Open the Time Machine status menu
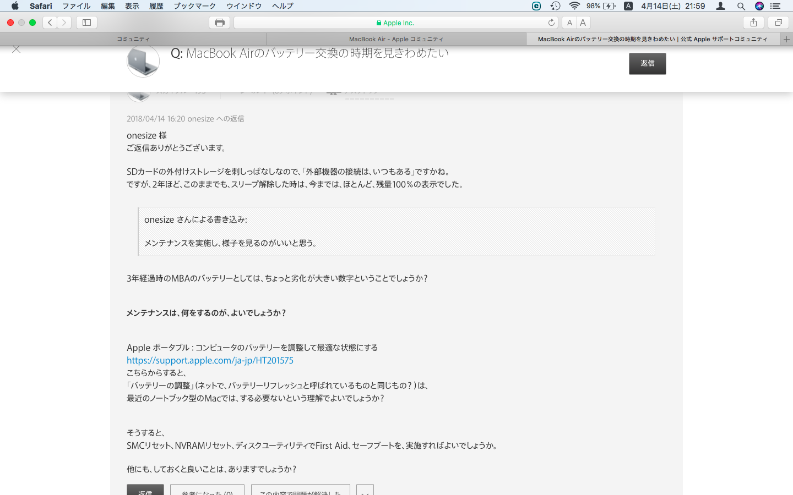 pyautogui.click(x=555, y=6)
